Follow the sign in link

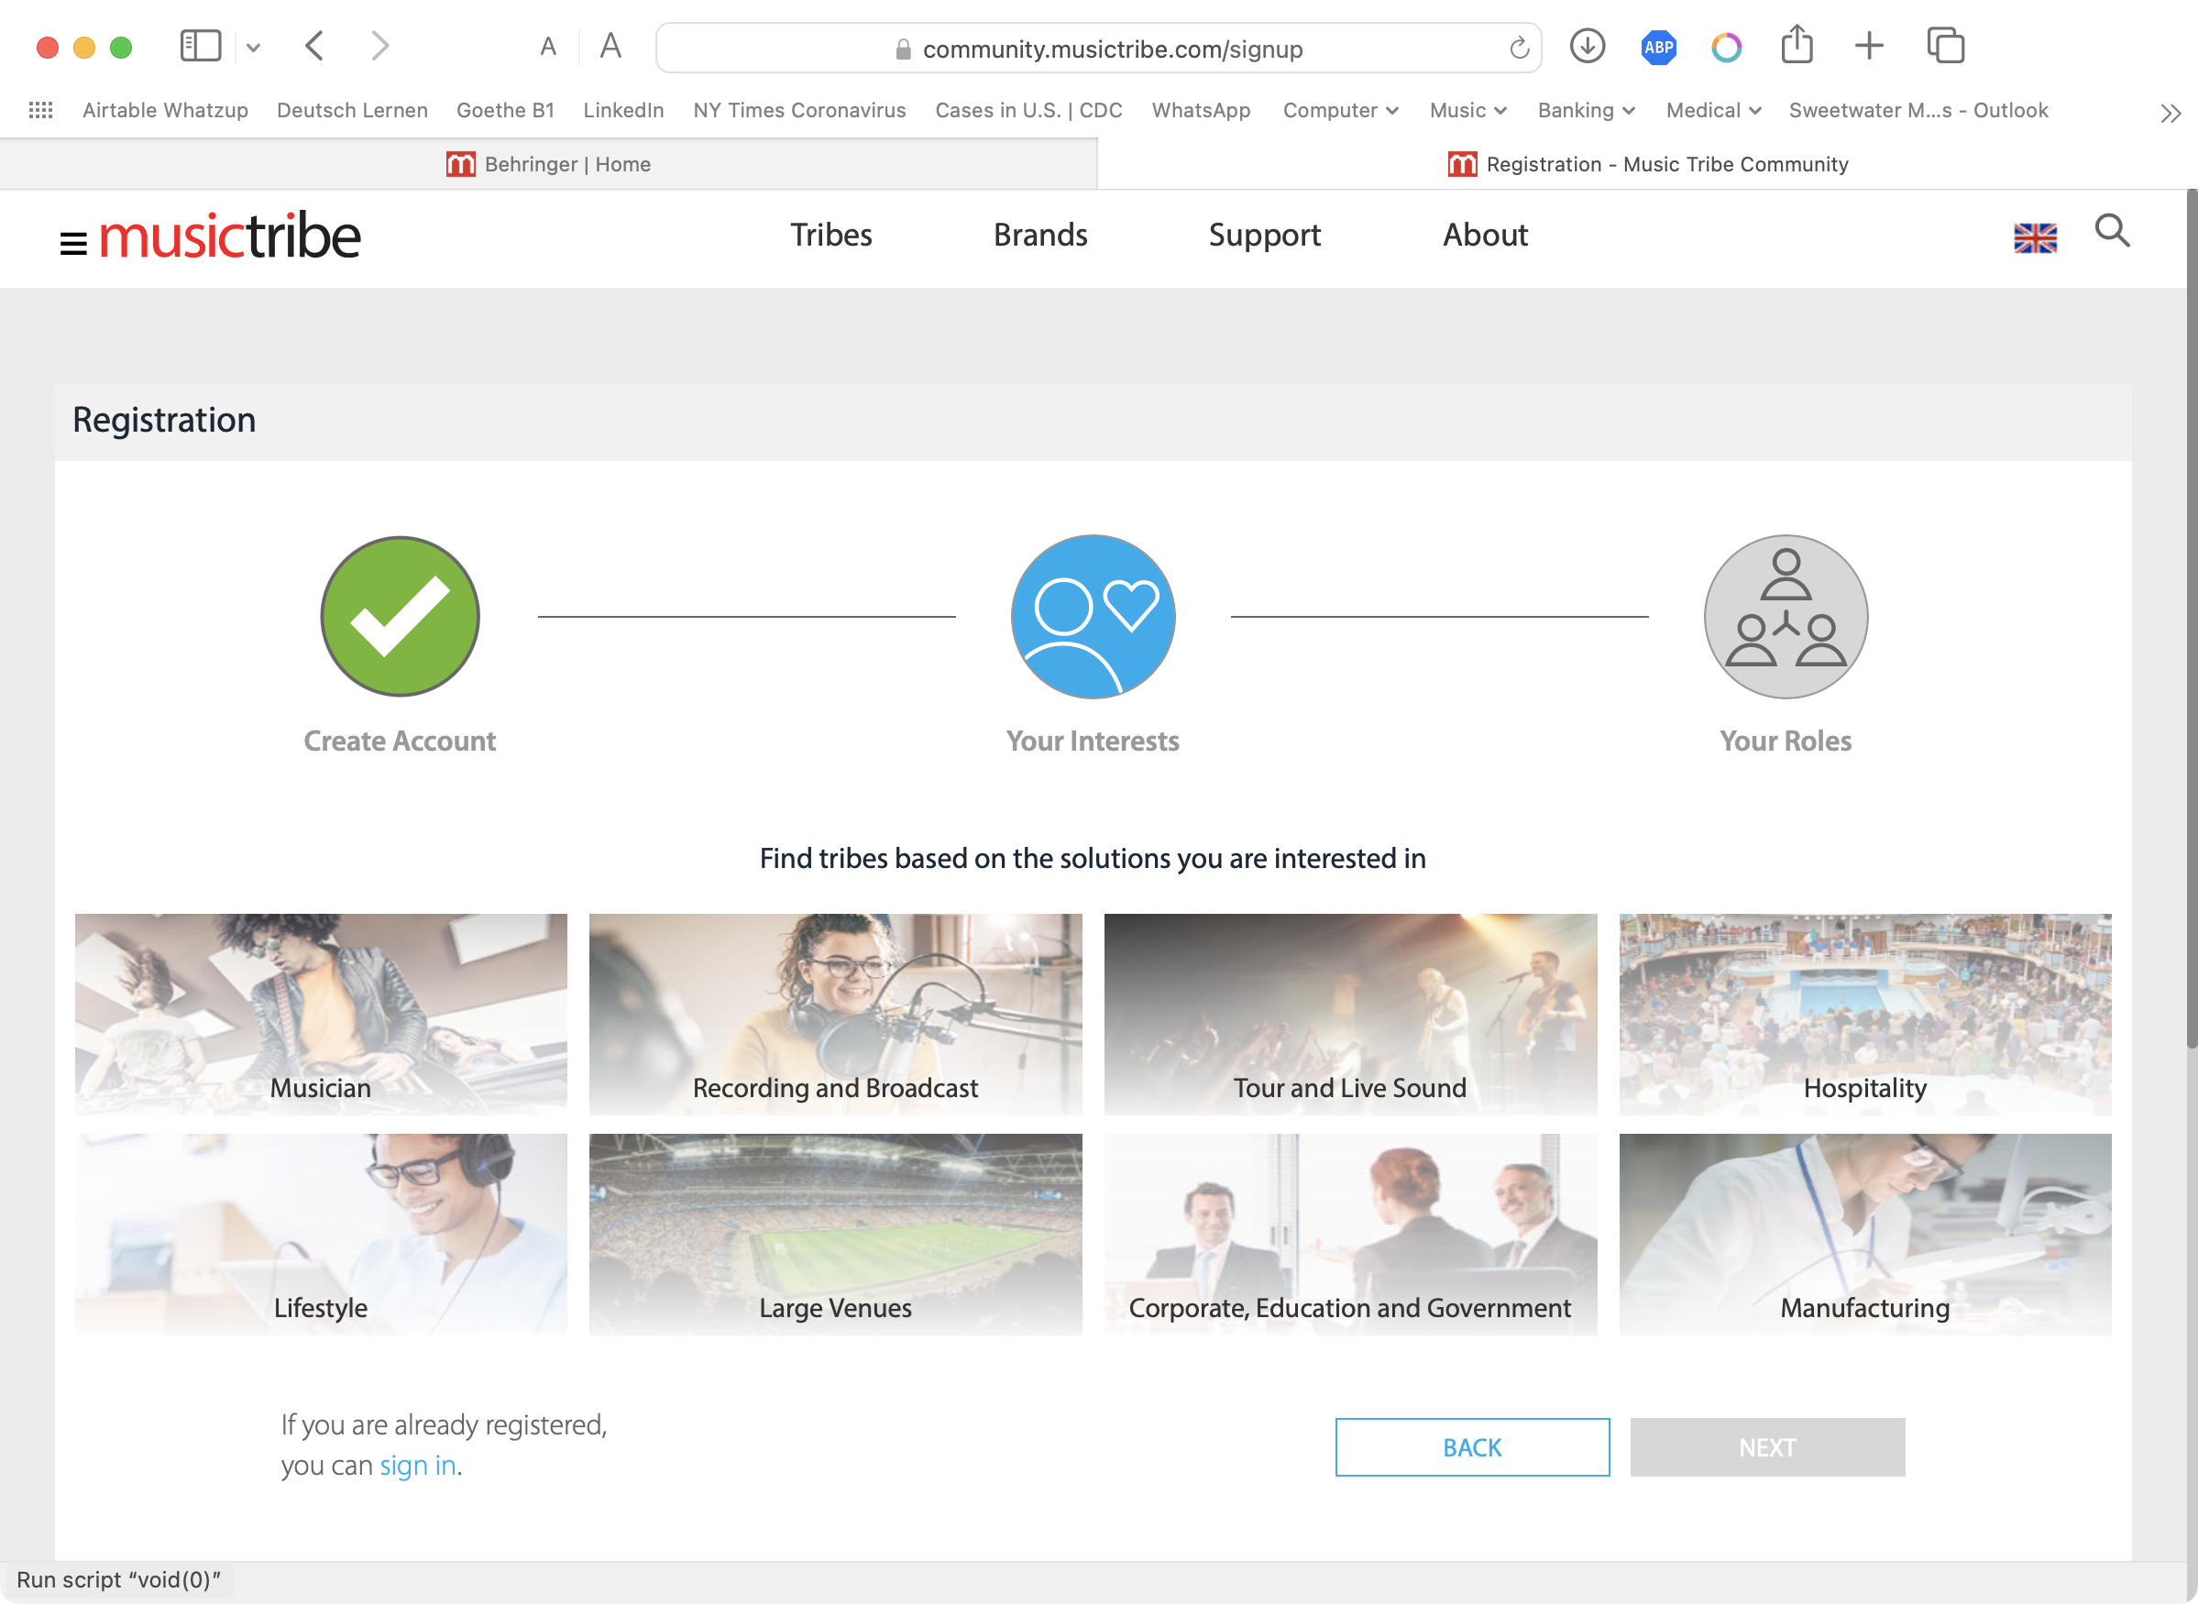[x=417, y=1466]
